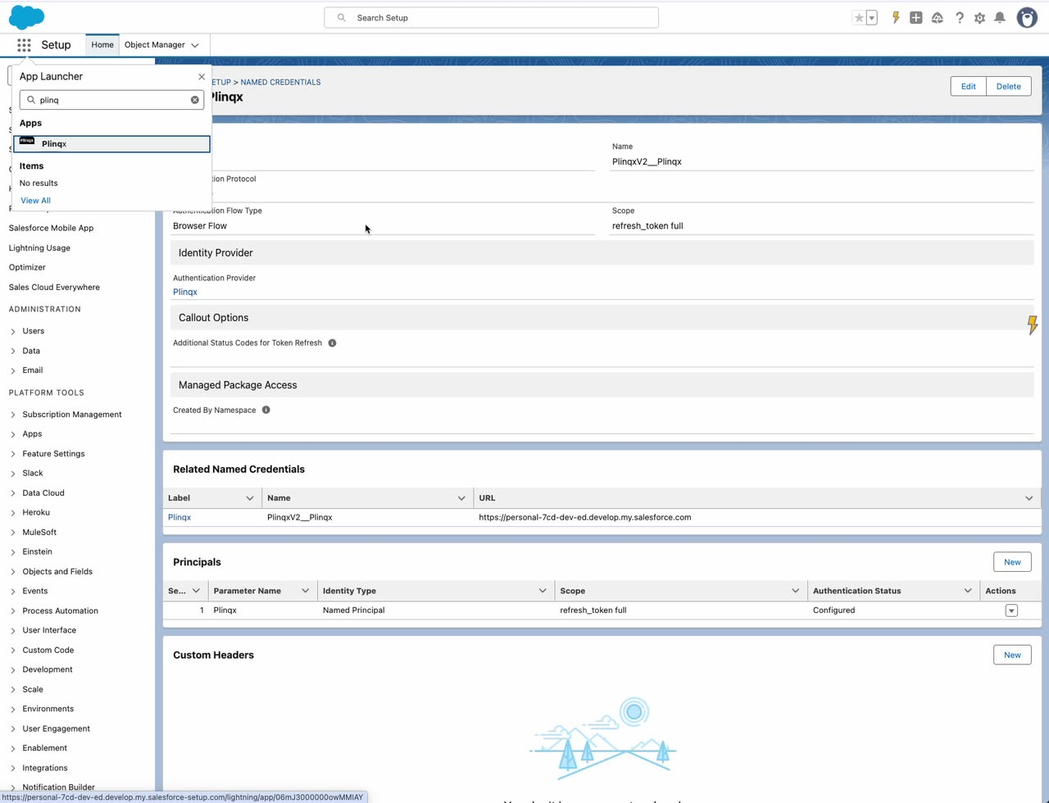Click the yellow lightning icon at right edge
Viewport: 1049px width, 803px height.
coord(1033,325)
